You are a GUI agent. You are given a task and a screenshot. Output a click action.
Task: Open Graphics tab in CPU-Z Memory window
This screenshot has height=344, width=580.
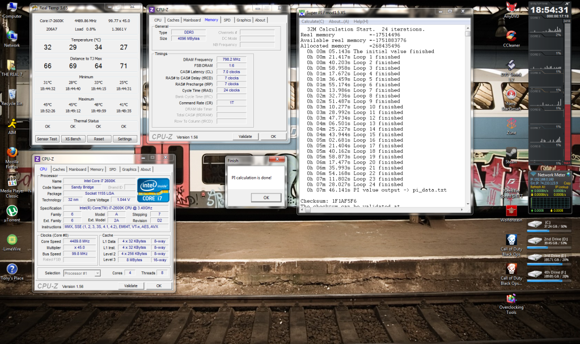pos(244,20)
